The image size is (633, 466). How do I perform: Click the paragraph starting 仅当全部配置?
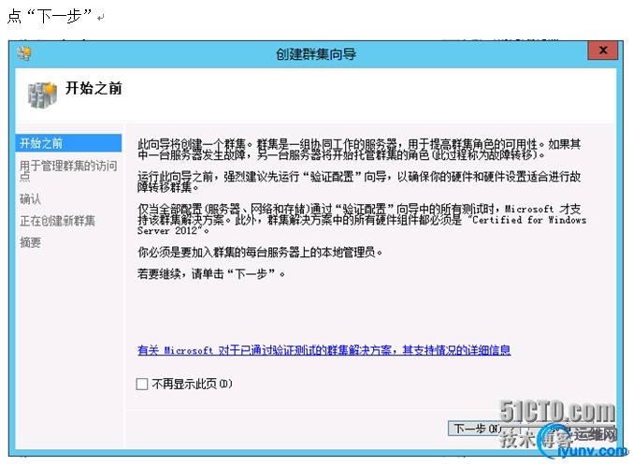(362, 220)
